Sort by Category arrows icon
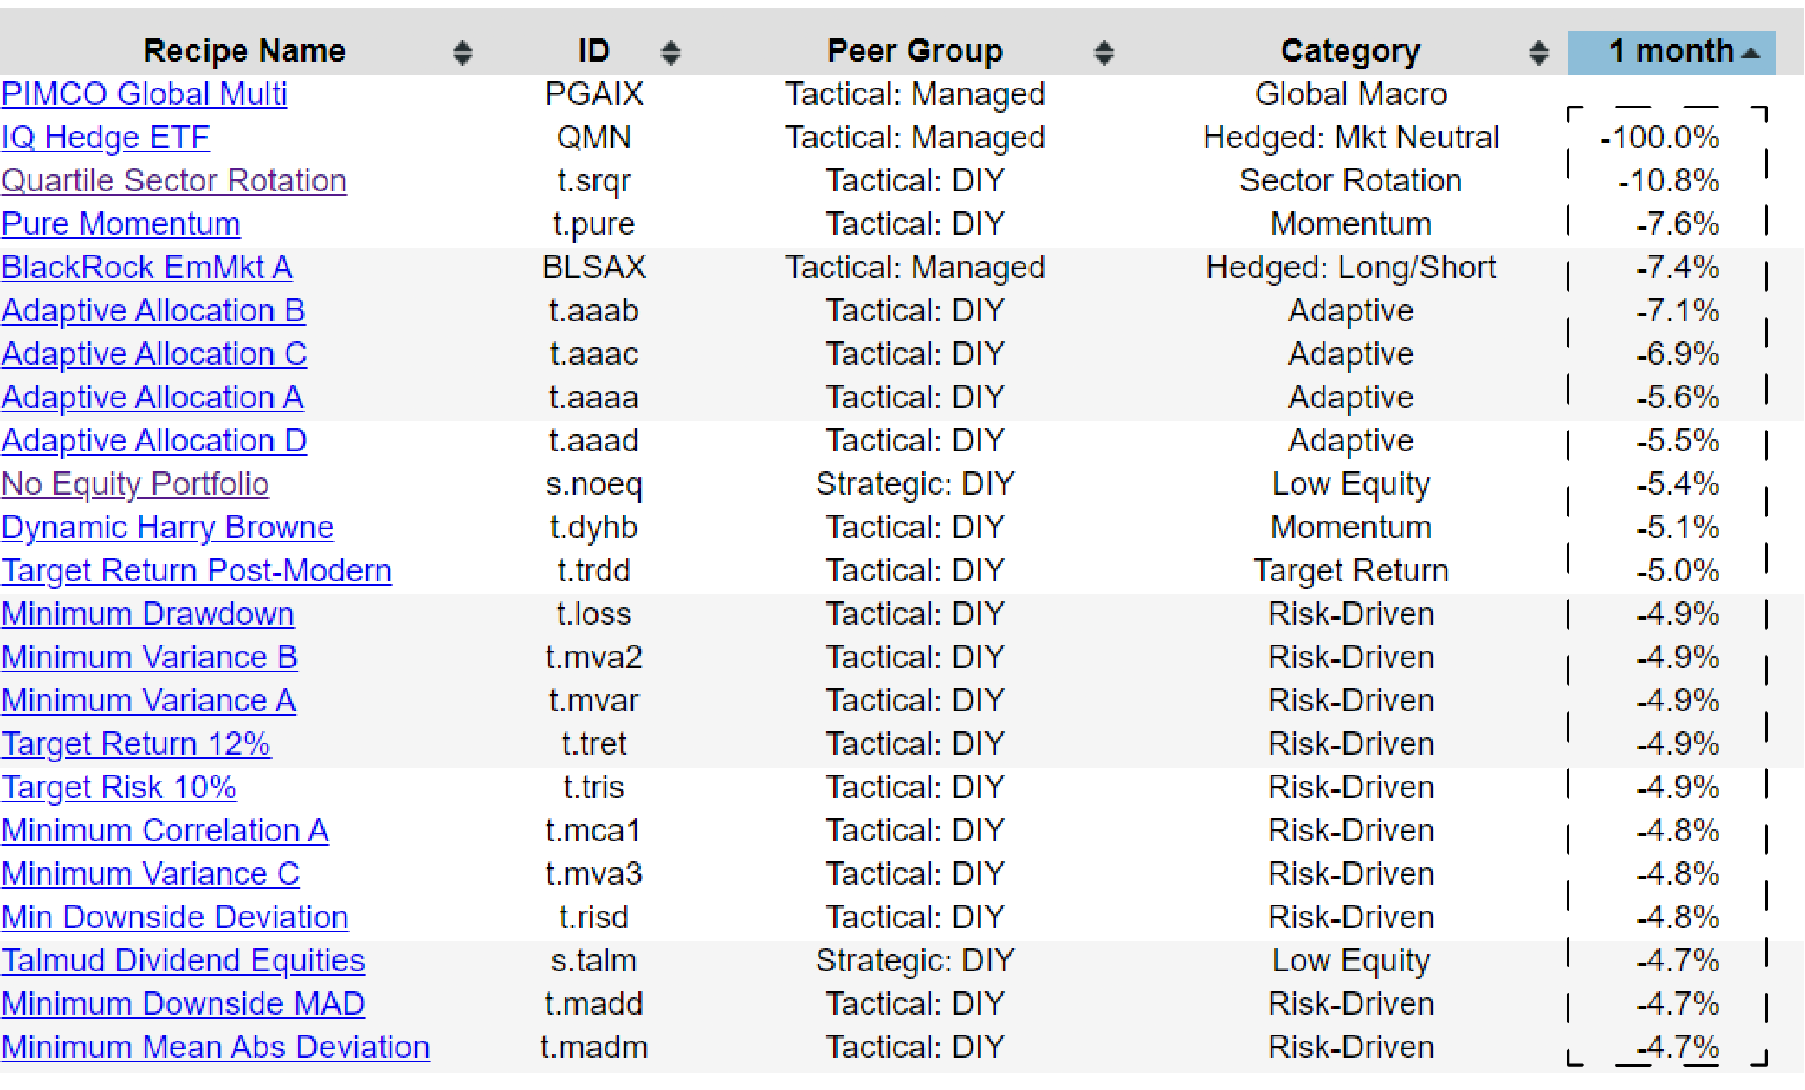Viewport: 1805px width, 1090px height. pyautogui.click(x=1538, y=53)
